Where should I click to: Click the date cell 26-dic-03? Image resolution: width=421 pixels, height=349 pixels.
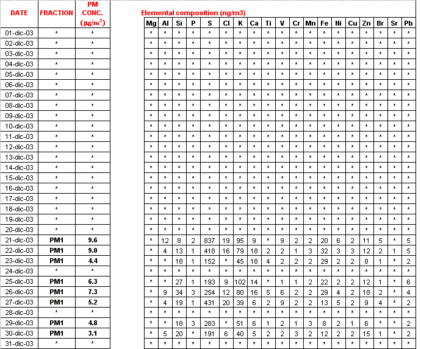20,292
